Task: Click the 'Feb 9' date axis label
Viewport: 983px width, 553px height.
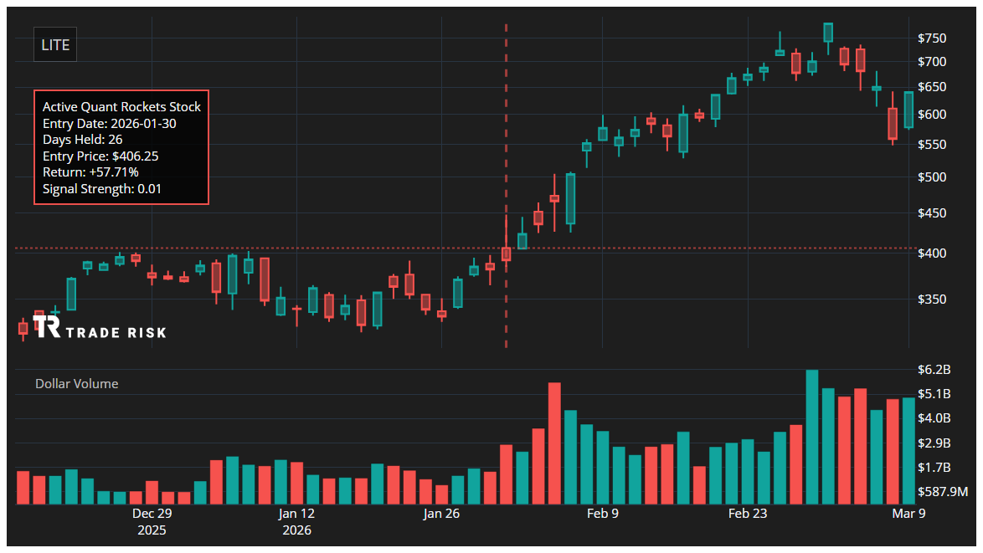Action: pos(603,514)
